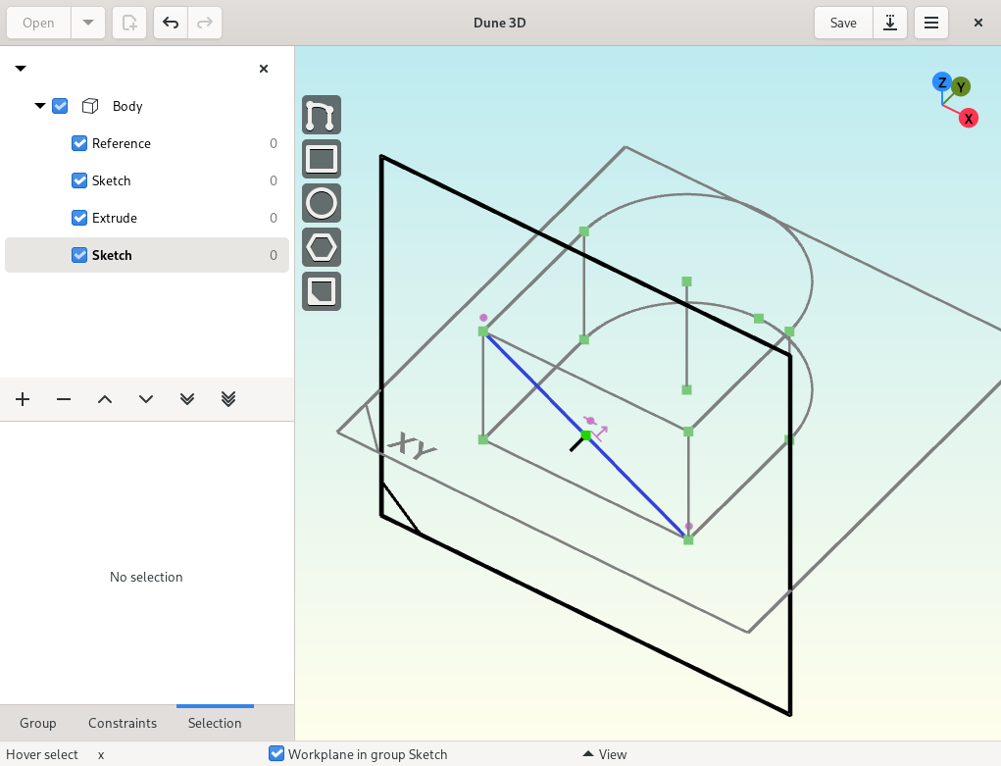1001x766 pixels.
Task: Toggle the Reference group checkbox
Action: [x=79, y=143]
